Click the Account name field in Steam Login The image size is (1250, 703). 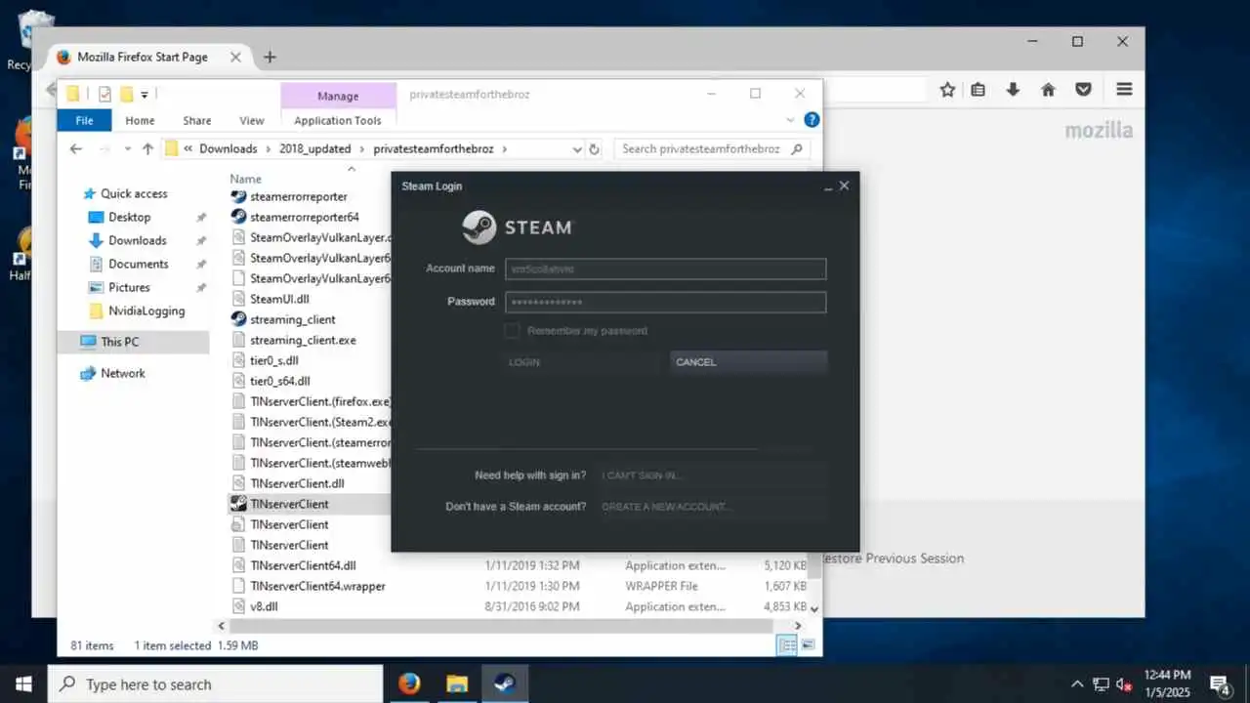pos(665,269)
